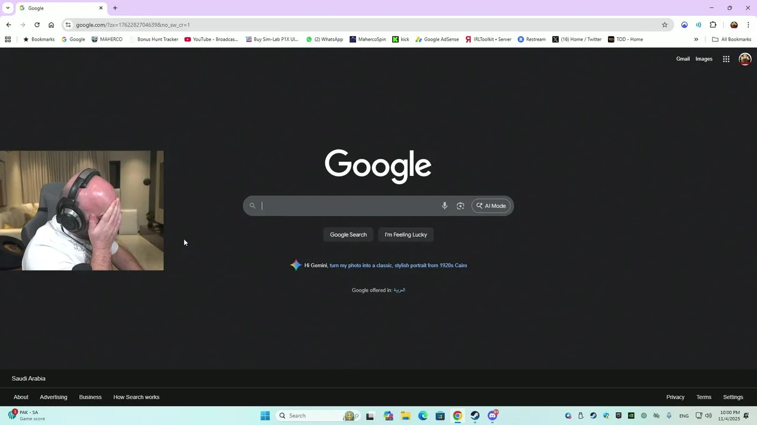This screenshot has width=757, height=425.
Task: Click the Google Search button
Action: [348, 235]
